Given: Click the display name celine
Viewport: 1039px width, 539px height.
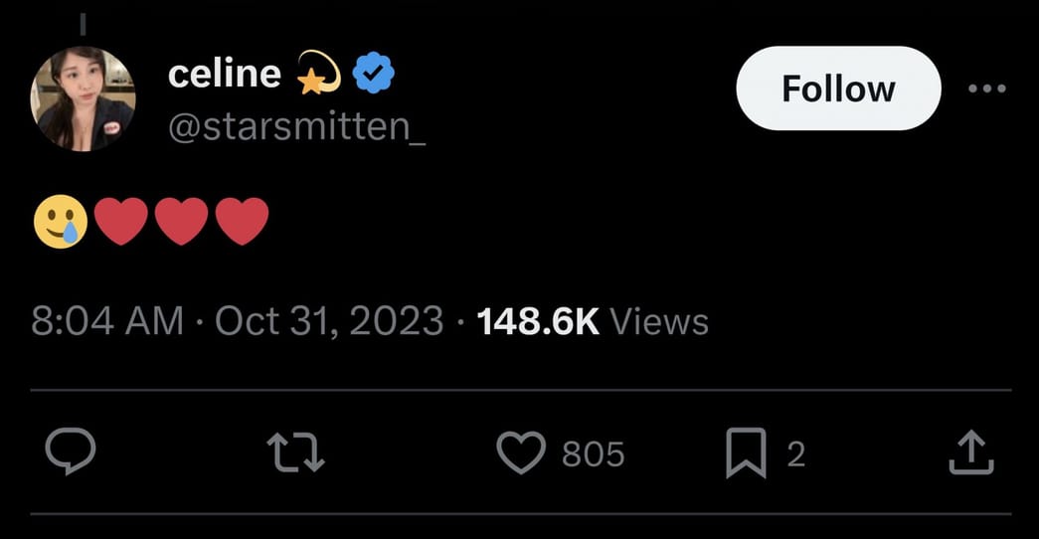Looking at the screenshot, I should [225, 74].
